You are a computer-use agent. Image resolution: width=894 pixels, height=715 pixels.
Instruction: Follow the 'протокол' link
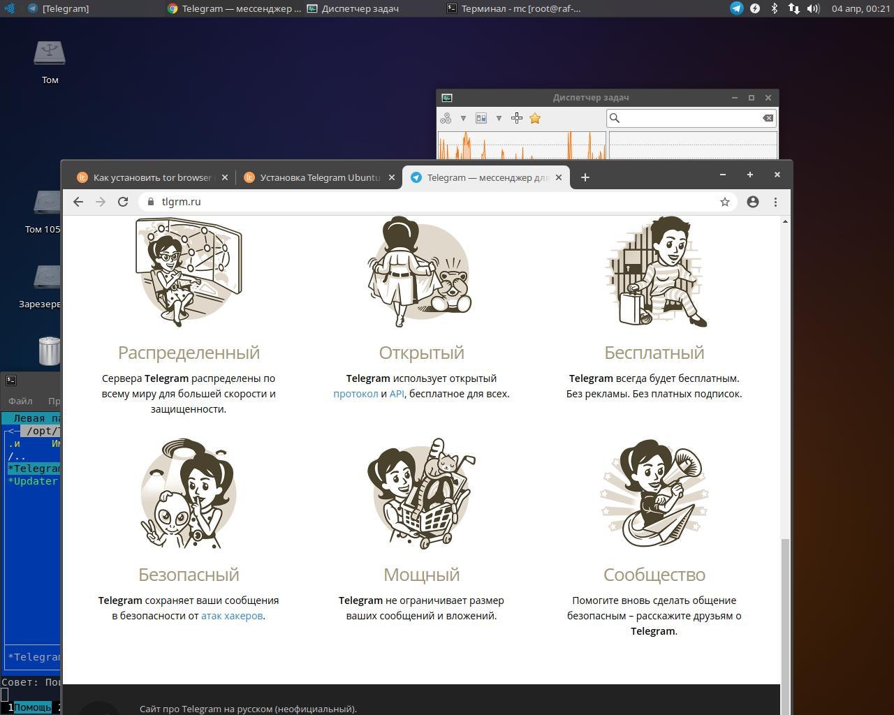click(x=356, y=394)
